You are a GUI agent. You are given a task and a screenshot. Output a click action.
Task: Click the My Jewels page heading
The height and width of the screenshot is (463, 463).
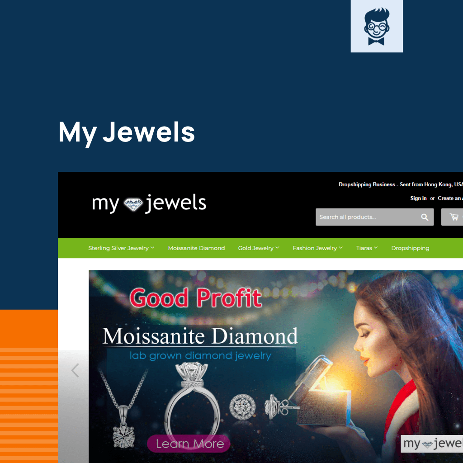tap(127, 132)
